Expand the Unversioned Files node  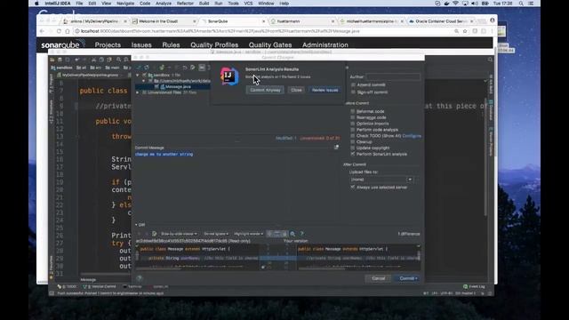[138, 92]
